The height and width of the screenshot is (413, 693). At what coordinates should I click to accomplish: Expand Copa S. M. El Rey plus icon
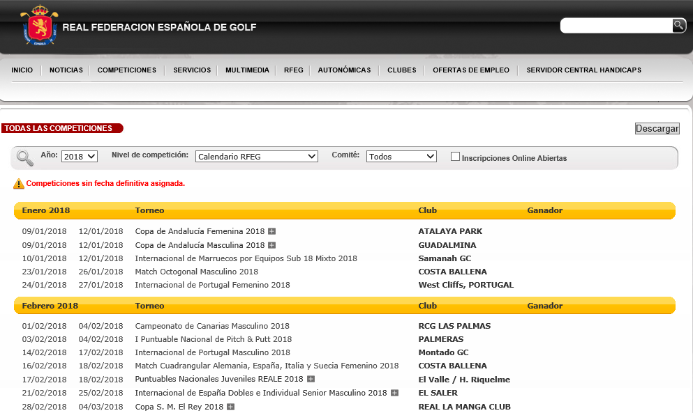click(x=231, y=407)
